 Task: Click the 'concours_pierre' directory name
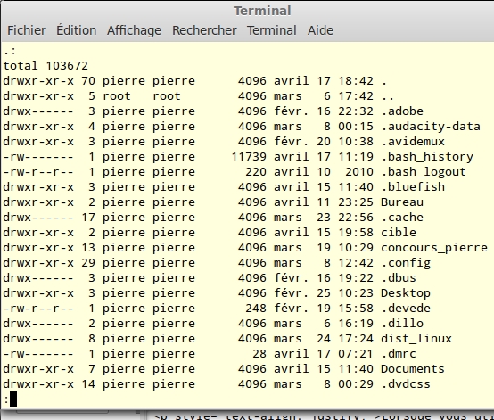click(434, 247)
